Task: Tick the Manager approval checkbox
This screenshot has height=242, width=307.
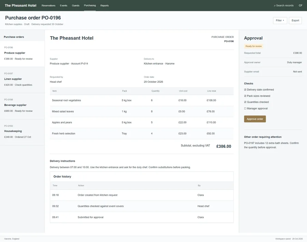Action: coord(245,108)
